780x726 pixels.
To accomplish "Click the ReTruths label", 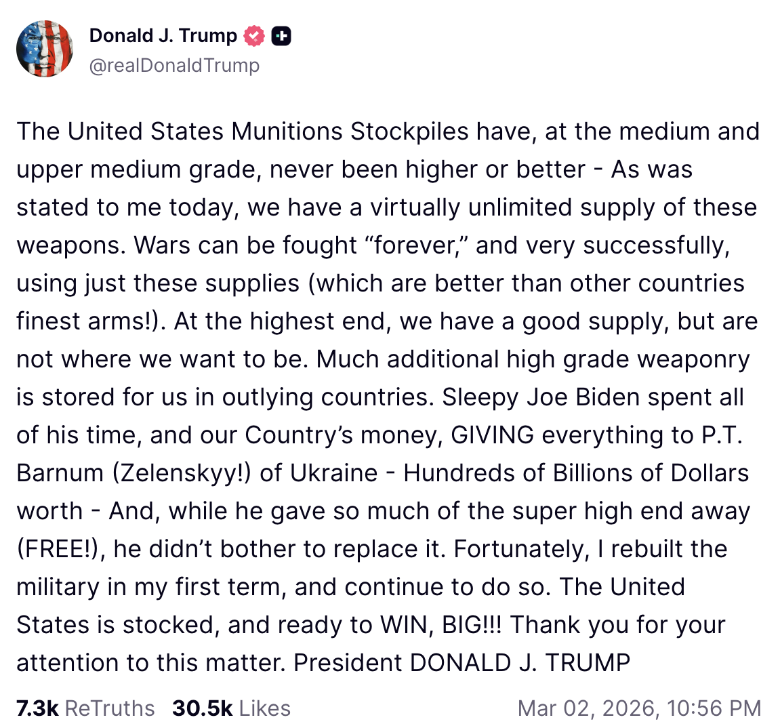I will pyautogui.click(x=110, y=708).
